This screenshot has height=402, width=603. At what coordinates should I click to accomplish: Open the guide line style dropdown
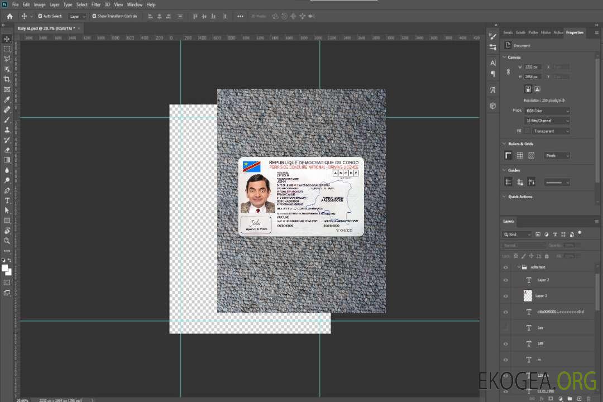[x=557, y=183]
